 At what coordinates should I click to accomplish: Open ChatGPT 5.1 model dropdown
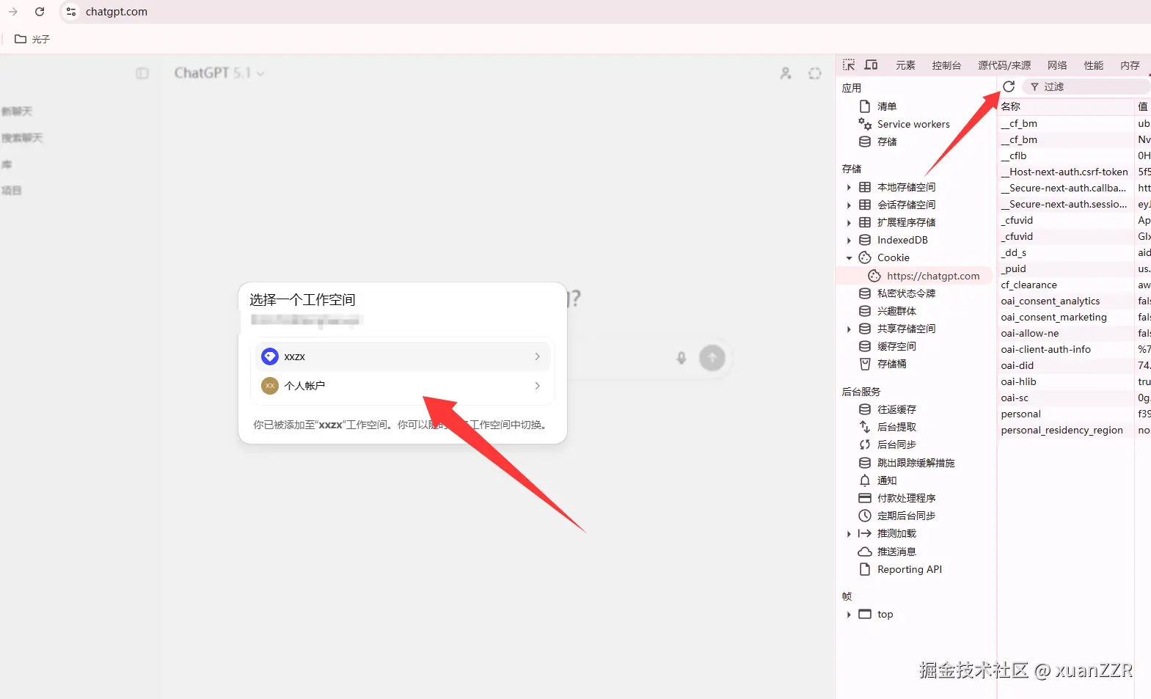click(219, 73)
